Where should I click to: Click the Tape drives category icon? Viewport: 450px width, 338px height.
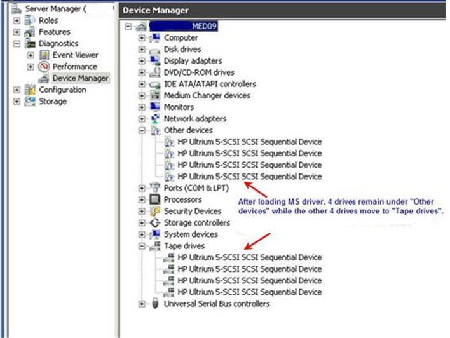(155, 246)
